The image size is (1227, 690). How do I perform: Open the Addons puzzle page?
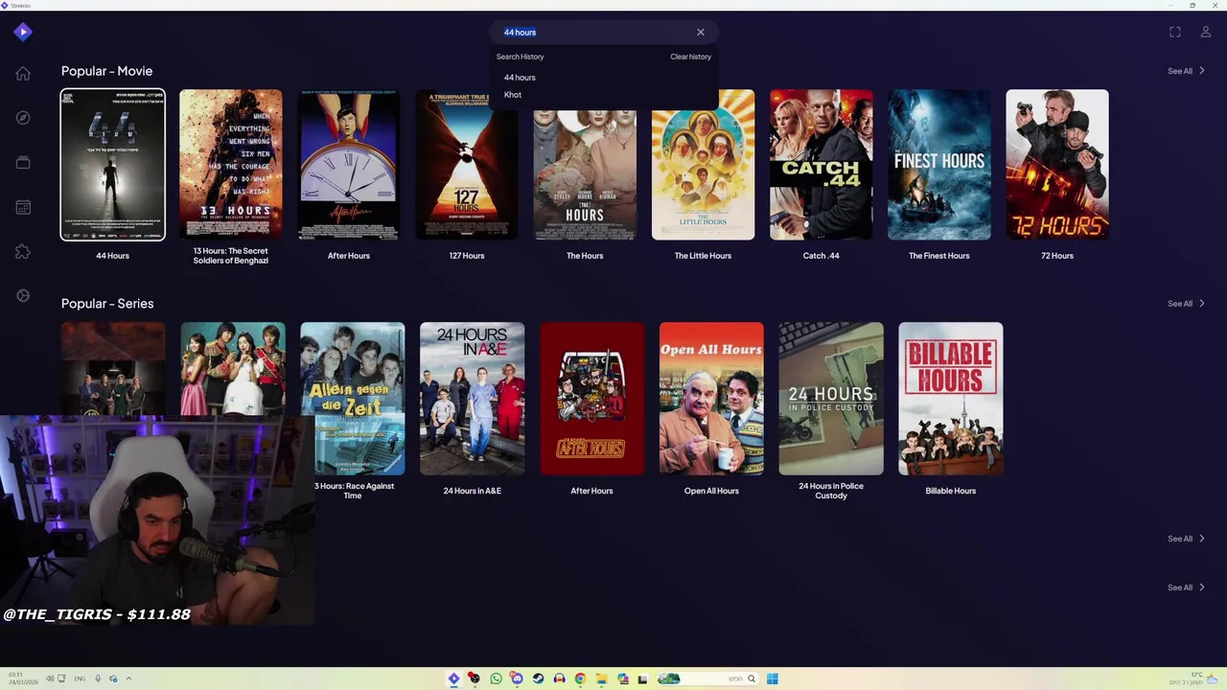click(23, 251)
